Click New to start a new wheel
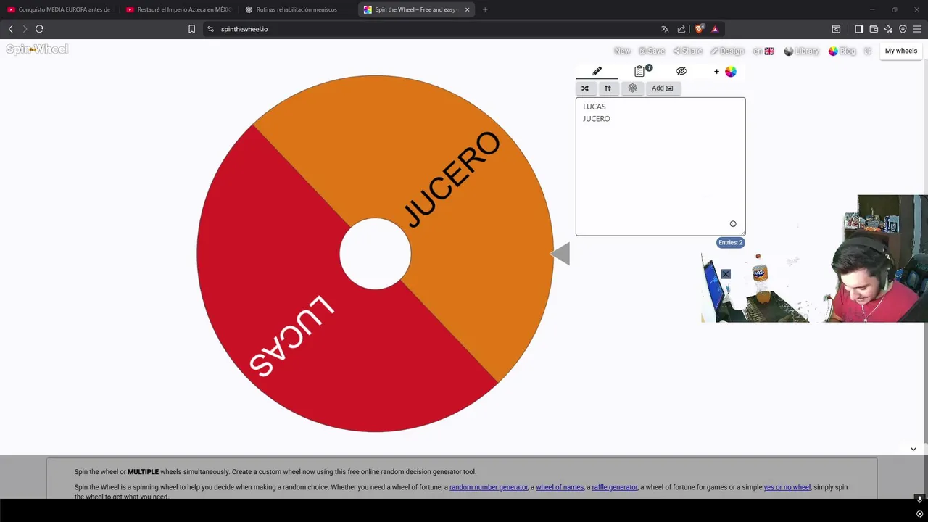 622,51
